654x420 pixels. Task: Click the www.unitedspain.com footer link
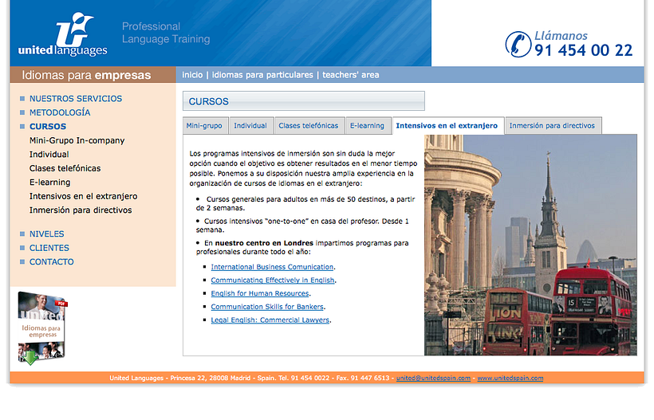[x=510, y=379]
